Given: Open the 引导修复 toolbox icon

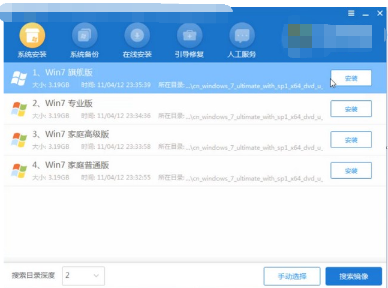Looking at the screenshot, I should [x=190, y=35].
